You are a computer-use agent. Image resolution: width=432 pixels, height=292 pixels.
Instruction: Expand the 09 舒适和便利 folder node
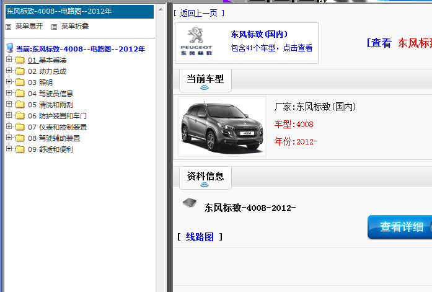click(9, 148)
